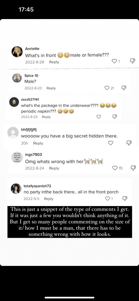Dislike hhfjfjfjjffj's comment
139x301 pixels.
pos(129,143)
